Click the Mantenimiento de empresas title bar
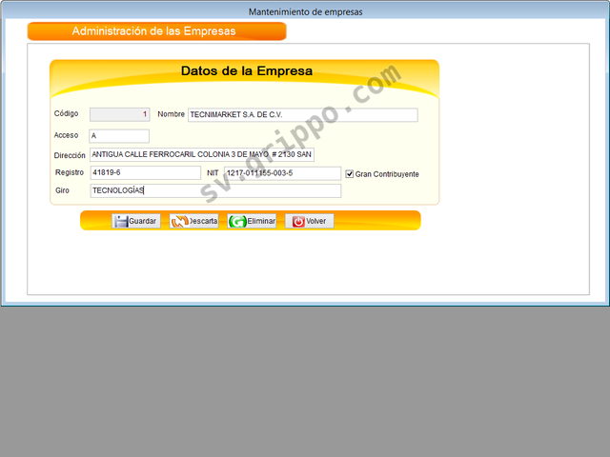610x457 pixels. [305, 11]
